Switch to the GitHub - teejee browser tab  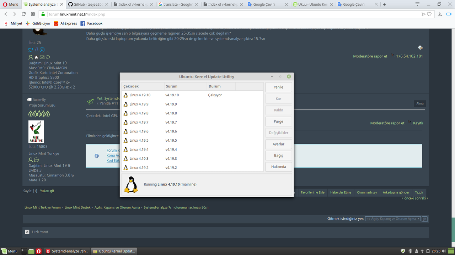89,4
